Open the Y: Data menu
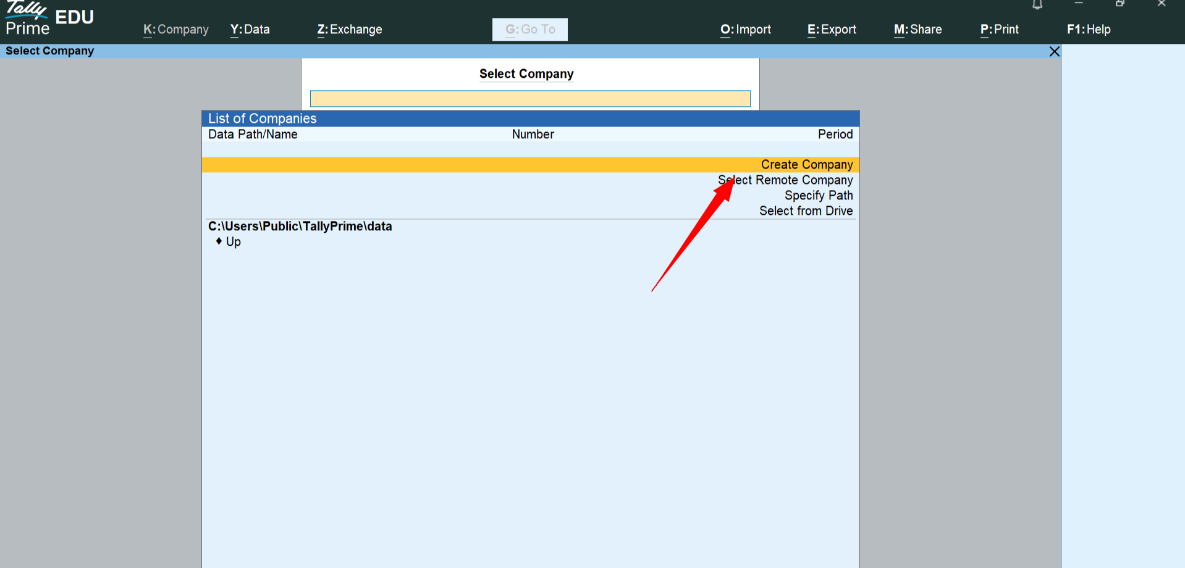The height and width of the screenshot is (568, 1185). pos(250,30)
